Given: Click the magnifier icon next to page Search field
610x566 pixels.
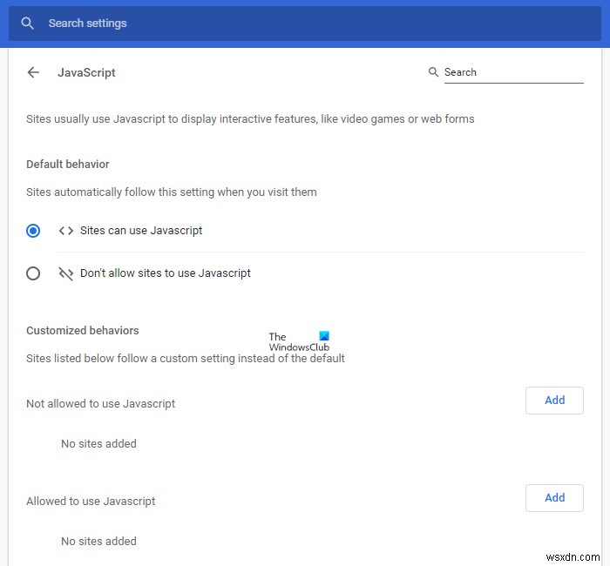Looking at the screenshot, I should [433, 72].
